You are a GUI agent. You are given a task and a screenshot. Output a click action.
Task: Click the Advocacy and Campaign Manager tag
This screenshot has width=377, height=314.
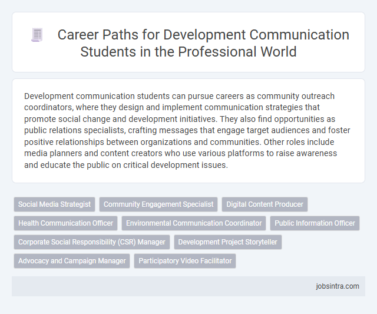tap(72, 261)
